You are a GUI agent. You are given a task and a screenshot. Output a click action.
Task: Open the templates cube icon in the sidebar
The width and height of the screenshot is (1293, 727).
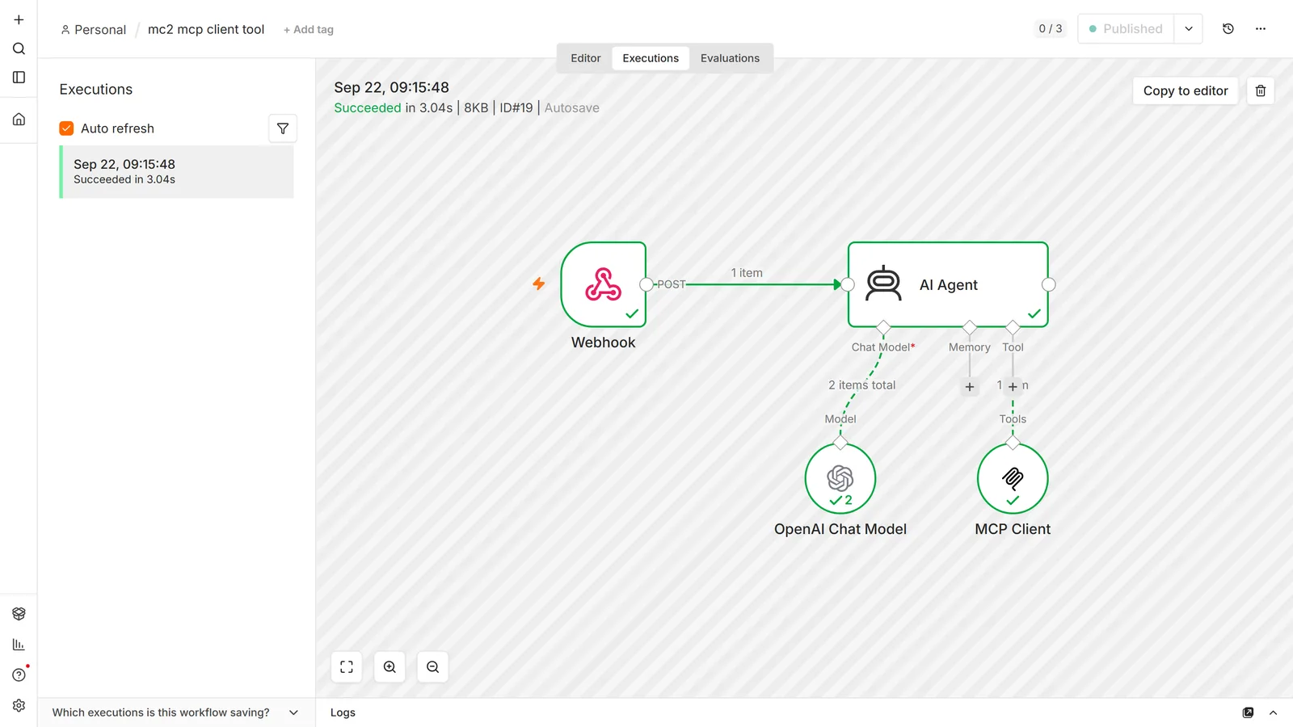tap(19, 614)
